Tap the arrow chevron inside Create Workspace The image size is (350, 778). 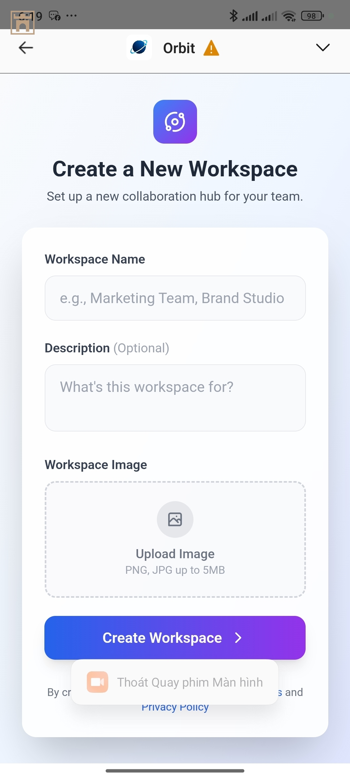(238, 638)
